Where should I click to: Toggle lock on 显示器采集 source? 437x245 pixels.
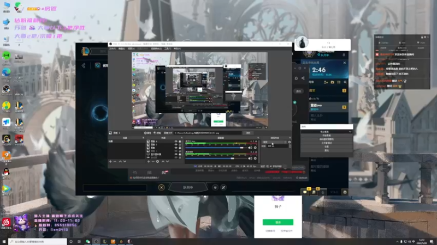click(x=180, y=154)
